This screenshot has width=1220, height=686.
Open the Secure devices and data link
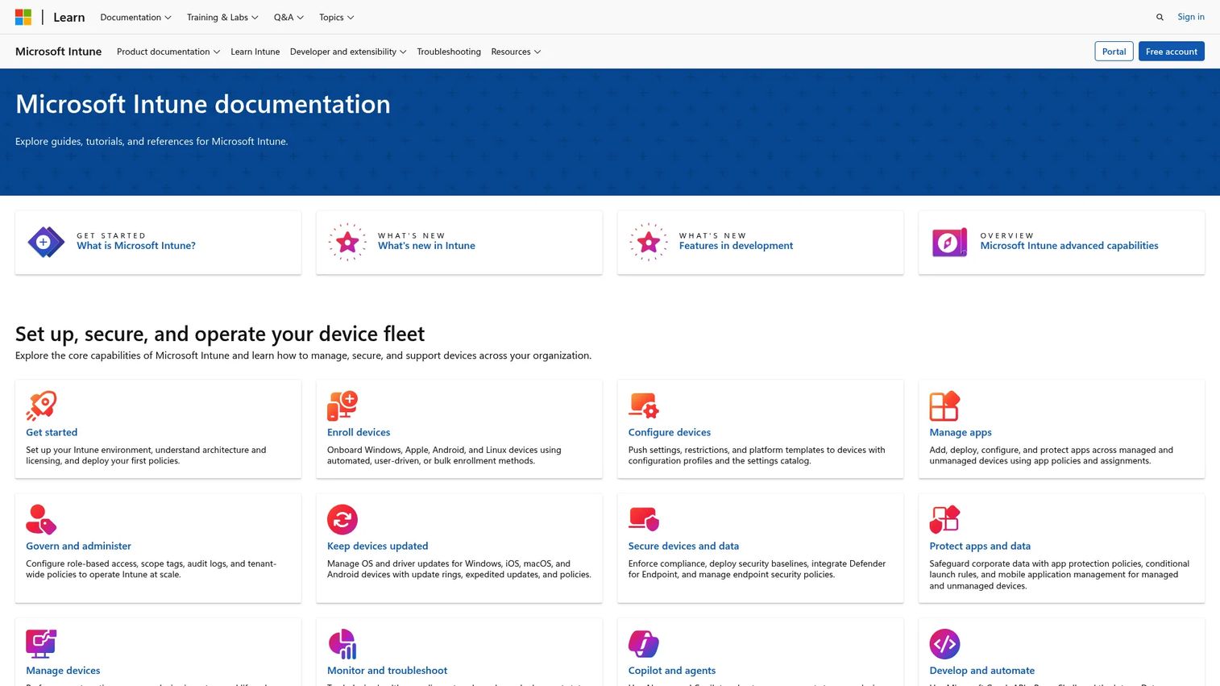pos(683,546)
